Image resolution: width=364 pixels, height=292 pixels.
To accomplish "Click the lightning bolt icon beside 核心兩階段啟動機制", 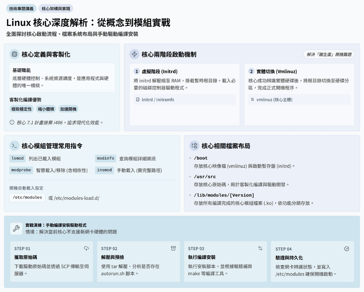I will [x=134, y=54].
